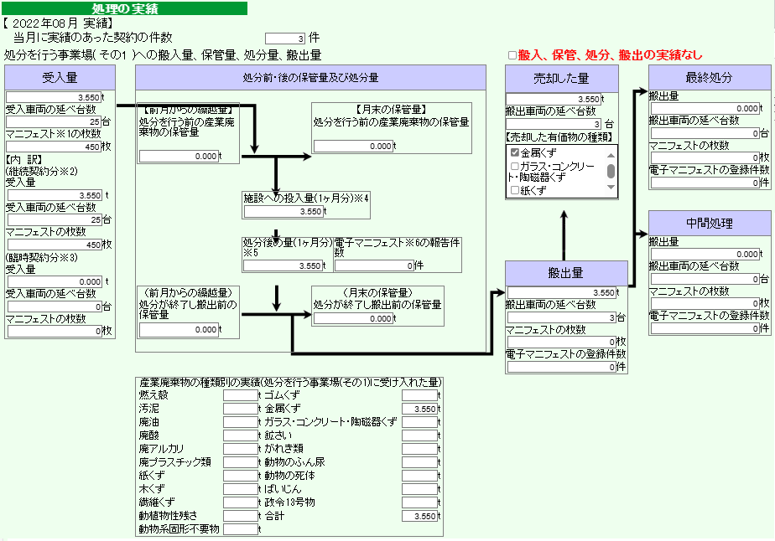
Task: Click the 処理の実績 green header
Action: (x=125, y=8)
